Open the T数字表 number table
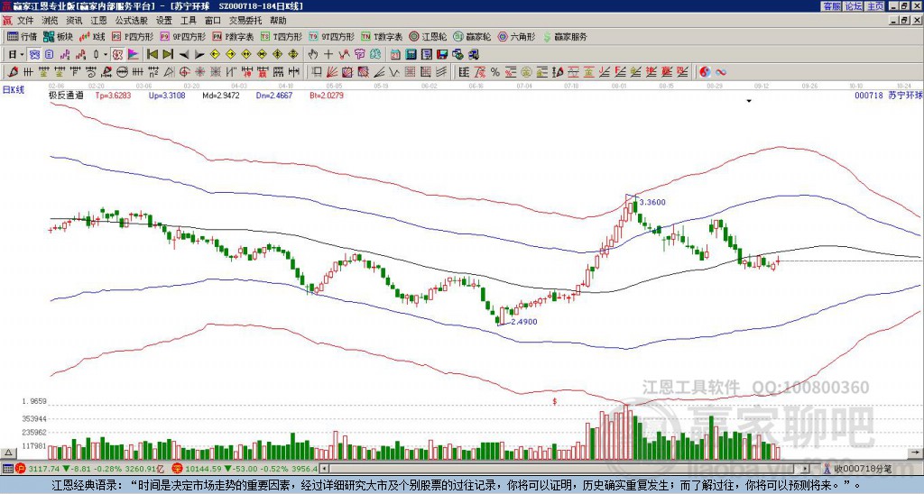Viewport: 924px width, 494px height. pos(382,36)
